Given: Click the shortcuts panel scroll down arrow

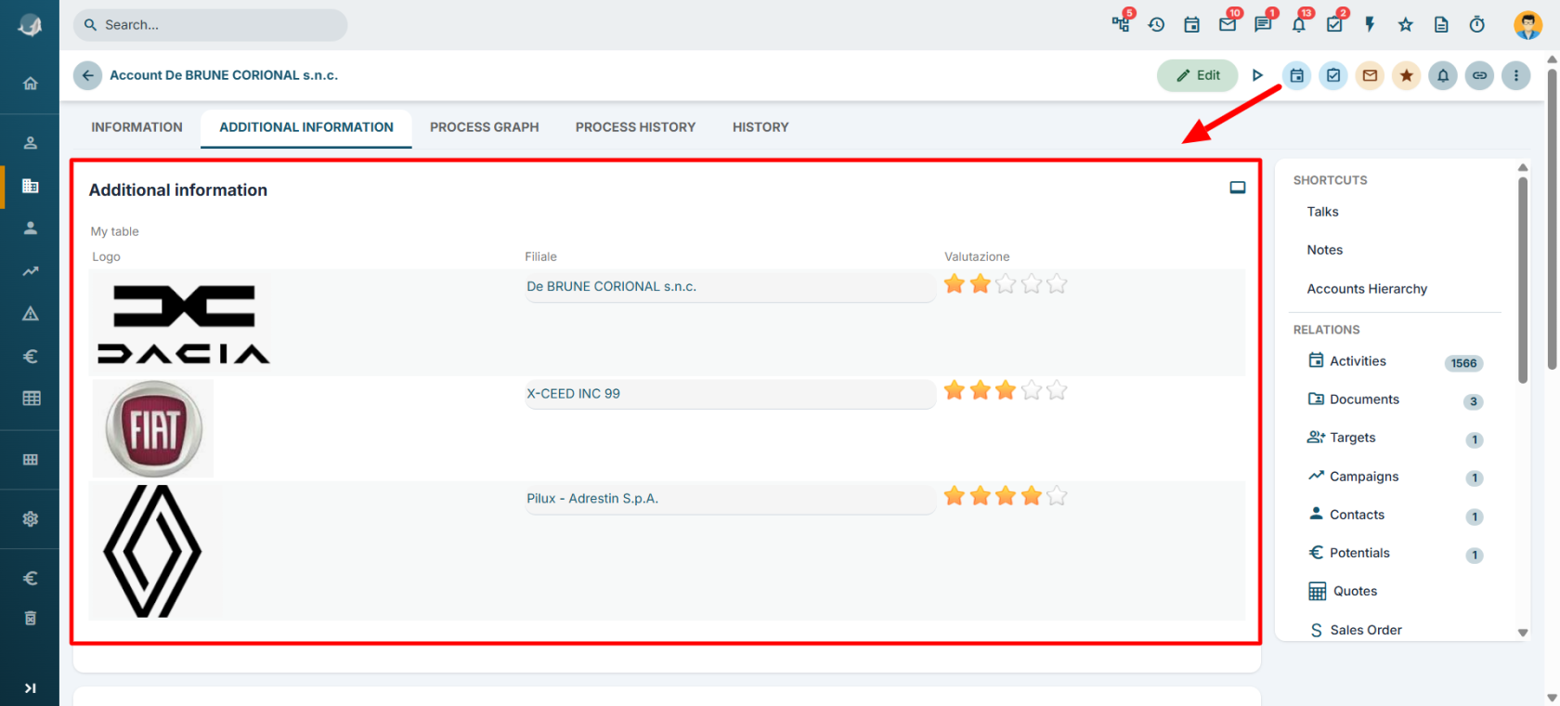Looking at the screenshot, I should click(1523, 633).
